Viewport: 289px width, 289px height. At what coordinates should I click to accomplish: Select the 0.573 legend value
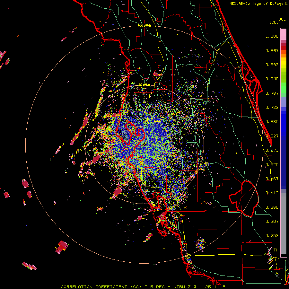pos(272,150)
